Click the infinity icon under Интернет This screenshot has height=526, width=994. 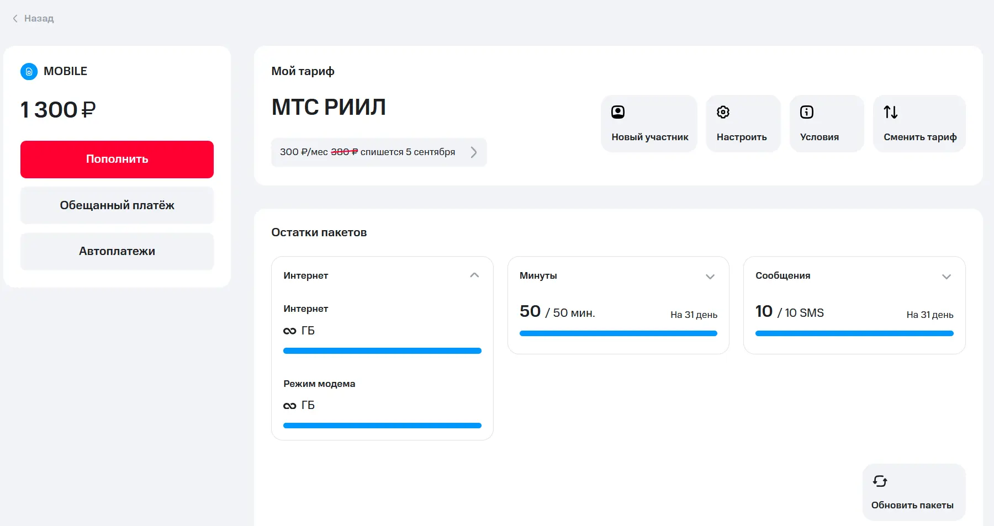click(290, 331)
